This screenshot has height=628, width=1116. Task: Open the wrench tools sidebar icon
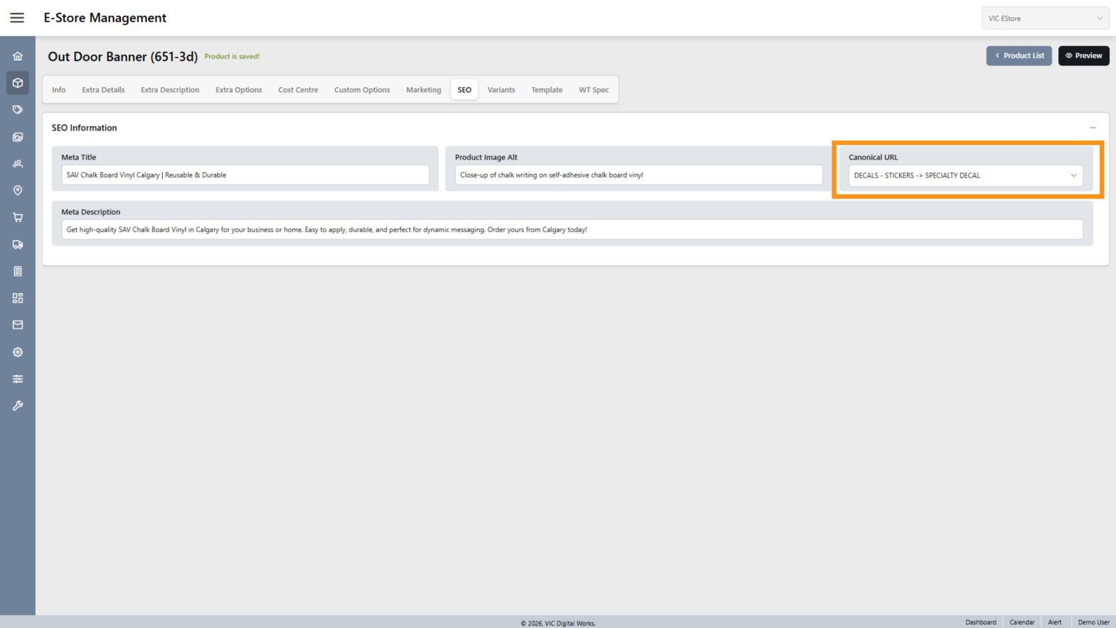(x=18, y=405)
